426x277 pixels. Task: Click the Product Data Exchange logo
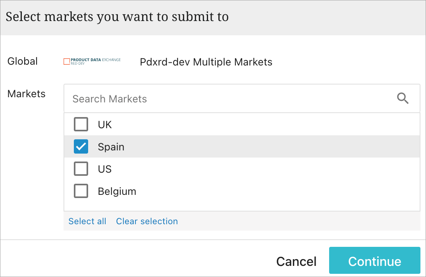92,62
